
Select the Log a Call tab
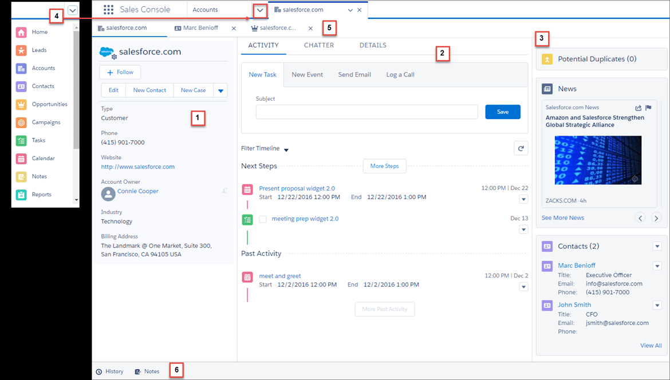400,75
